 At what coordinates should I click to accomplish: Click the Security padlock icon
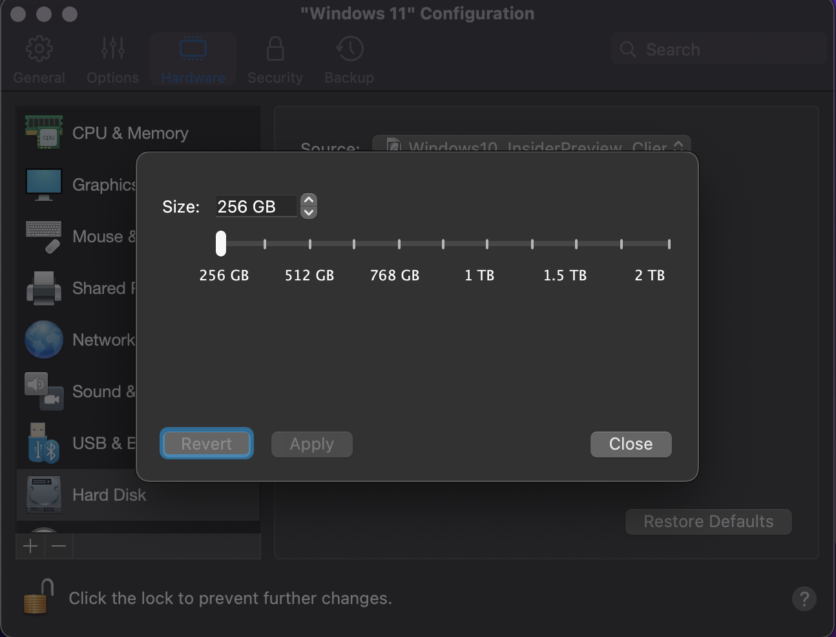(x=275, y=48)
